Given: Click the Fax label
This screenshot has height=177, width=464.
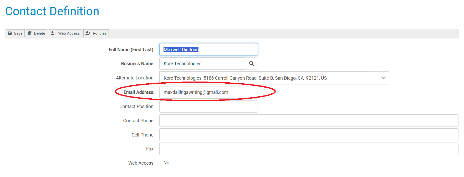Looking at the screenshot, I should coord(150,149).
